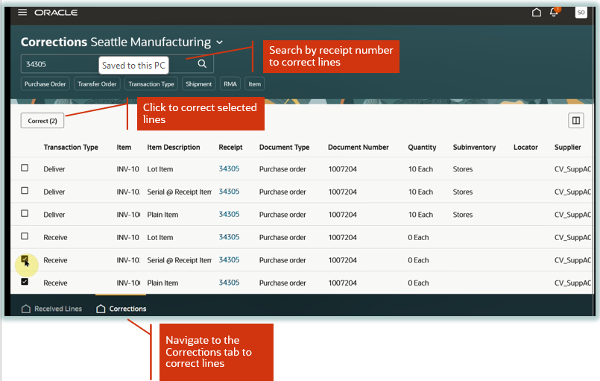
Task: Open receipt 34305 link in Receive Serial row
Action: pos(229,259)
